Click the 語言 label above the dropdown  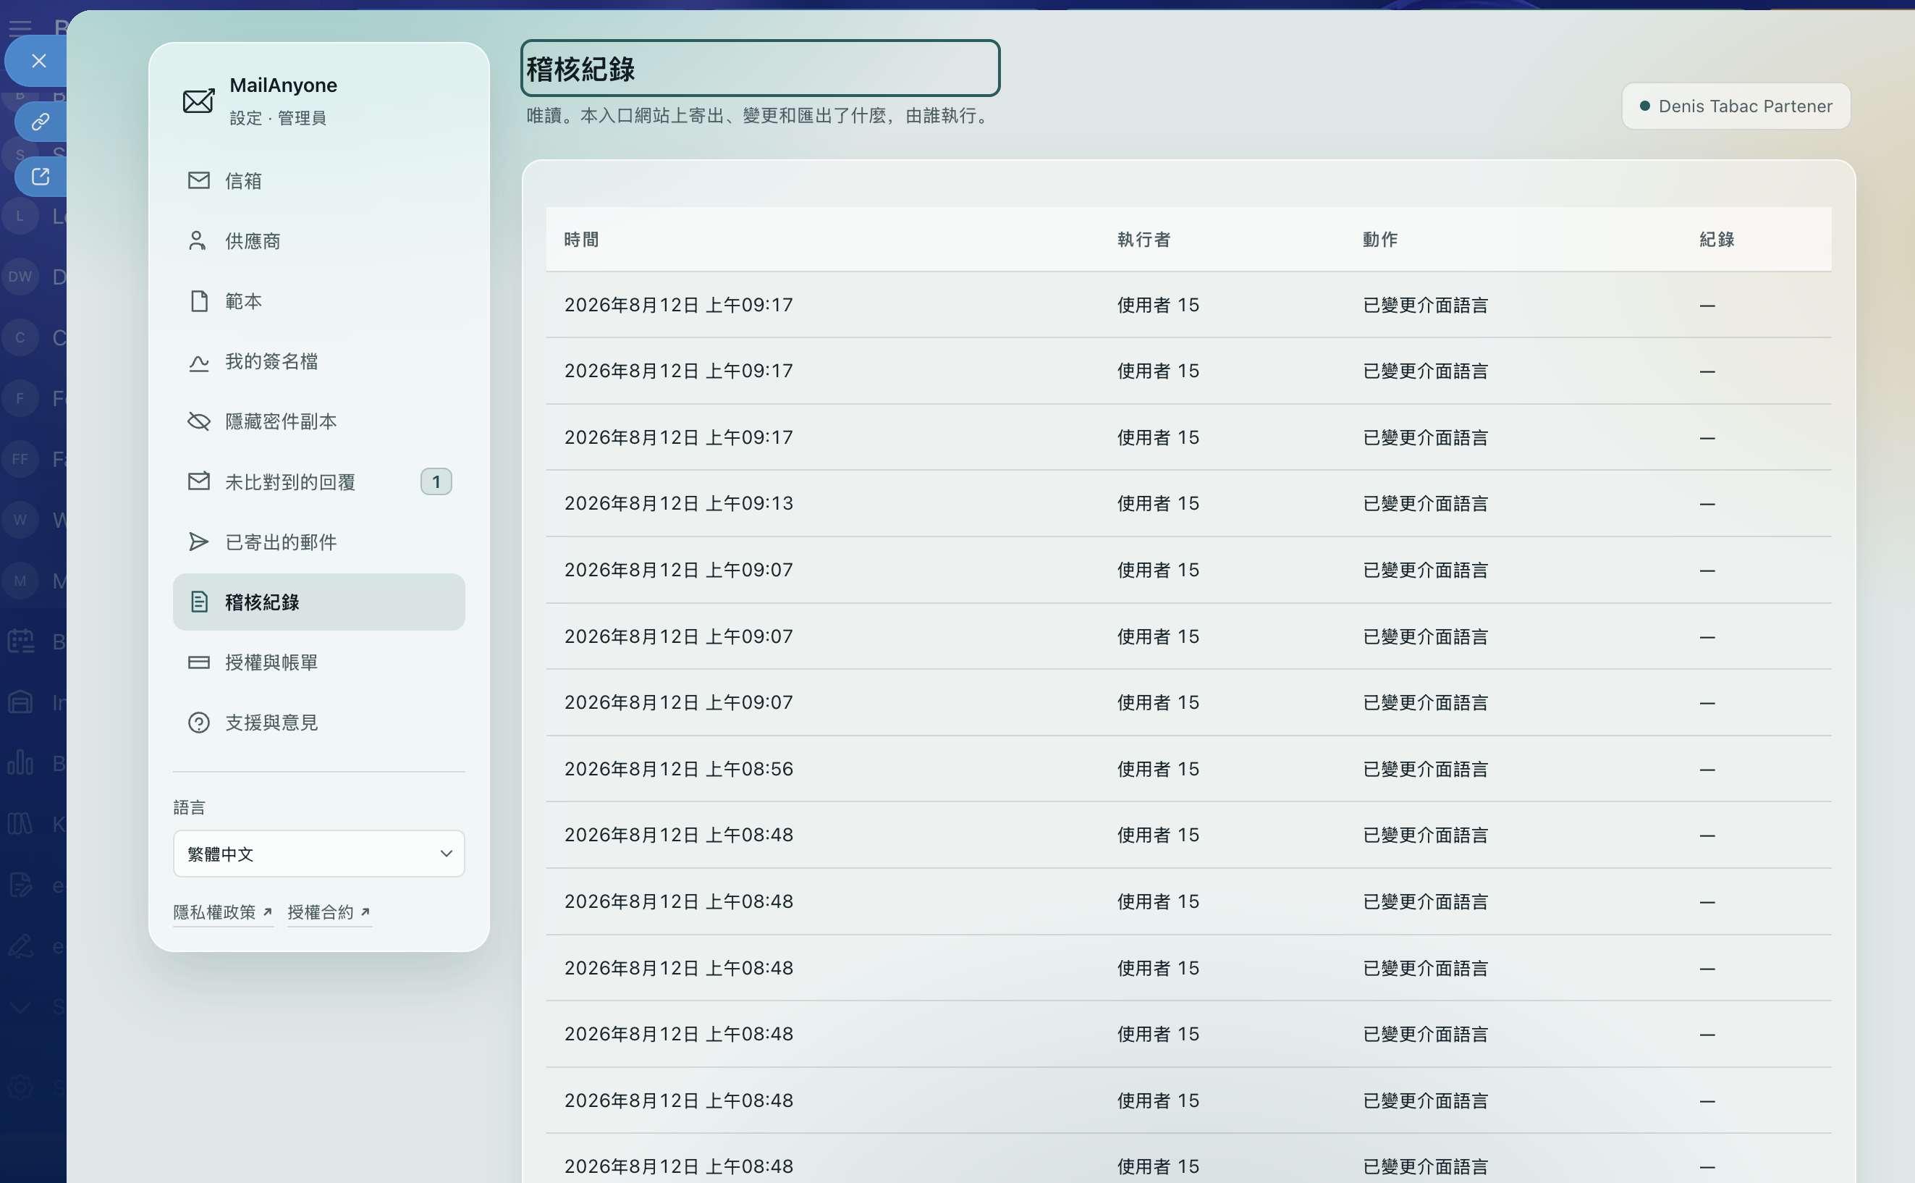(189, 807)
